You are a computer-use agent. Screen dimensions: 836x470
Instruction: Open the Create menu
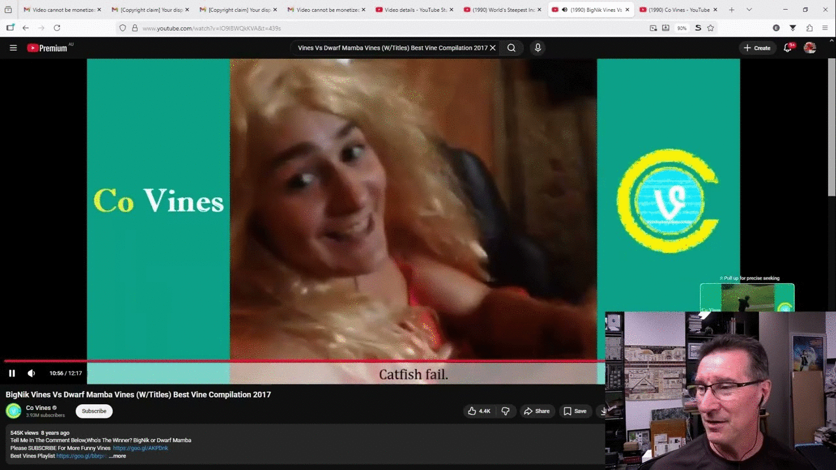757,48
